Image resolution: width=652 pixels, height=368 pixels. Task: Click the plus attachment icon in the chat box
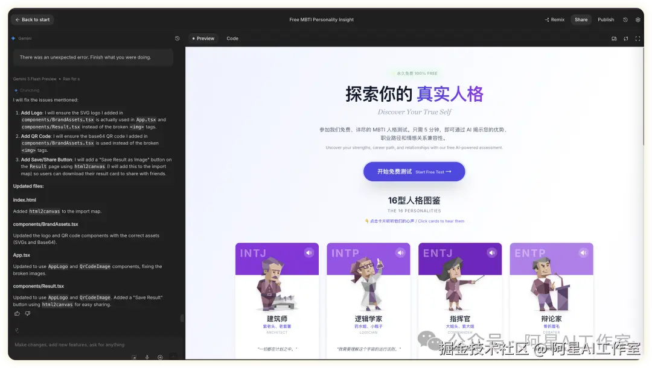click(161, 358)
